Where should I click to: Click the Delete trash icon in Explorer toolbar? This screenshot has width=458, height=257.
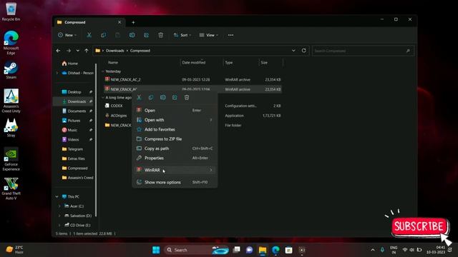point(160,35)
